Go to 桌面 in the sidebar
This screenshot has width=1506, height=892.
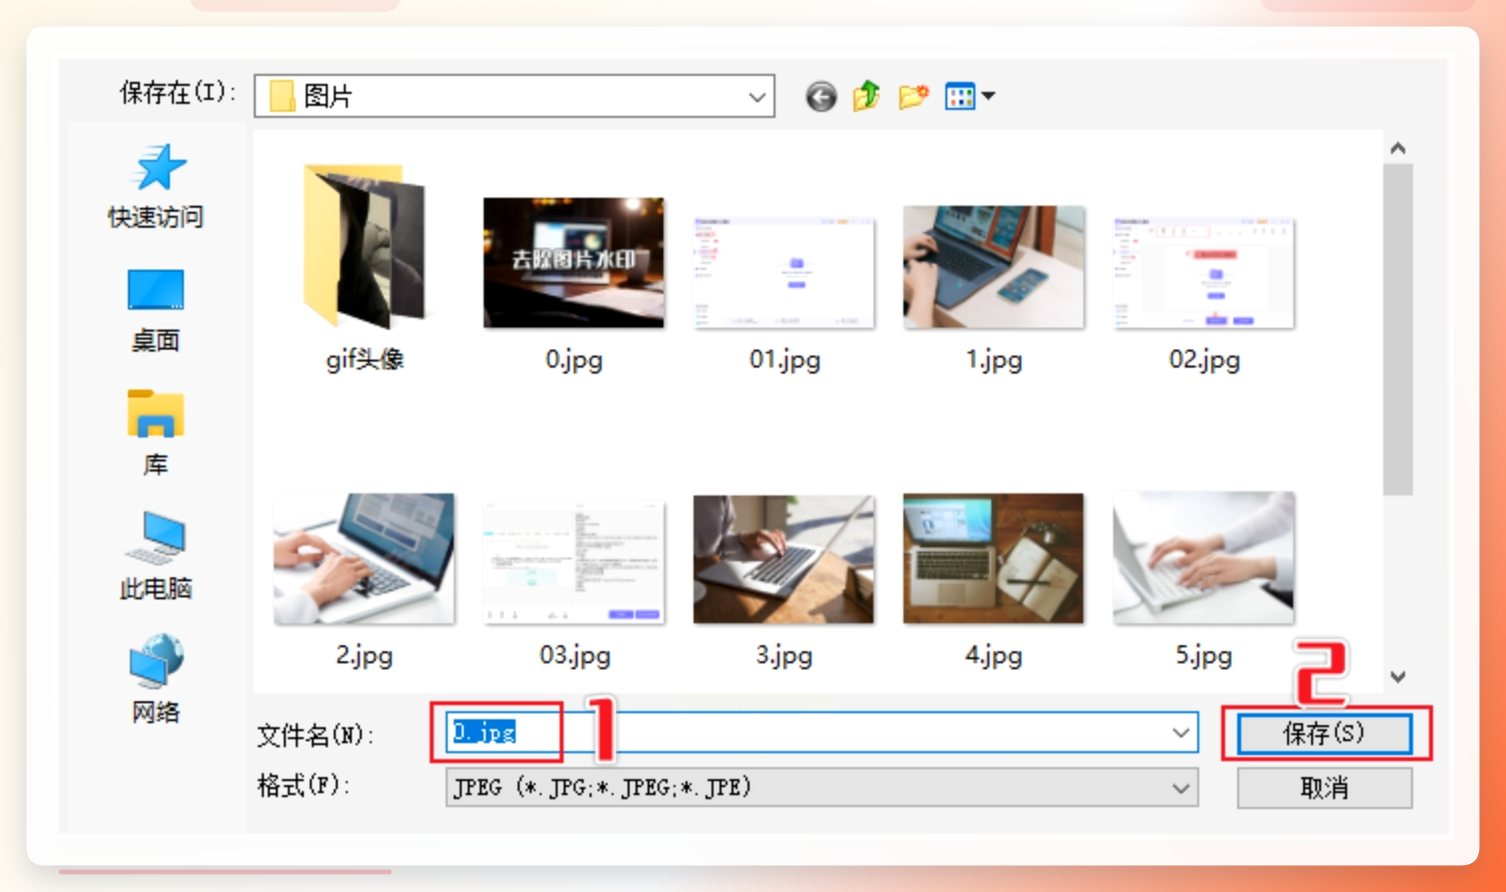click(x=156, y=311)
